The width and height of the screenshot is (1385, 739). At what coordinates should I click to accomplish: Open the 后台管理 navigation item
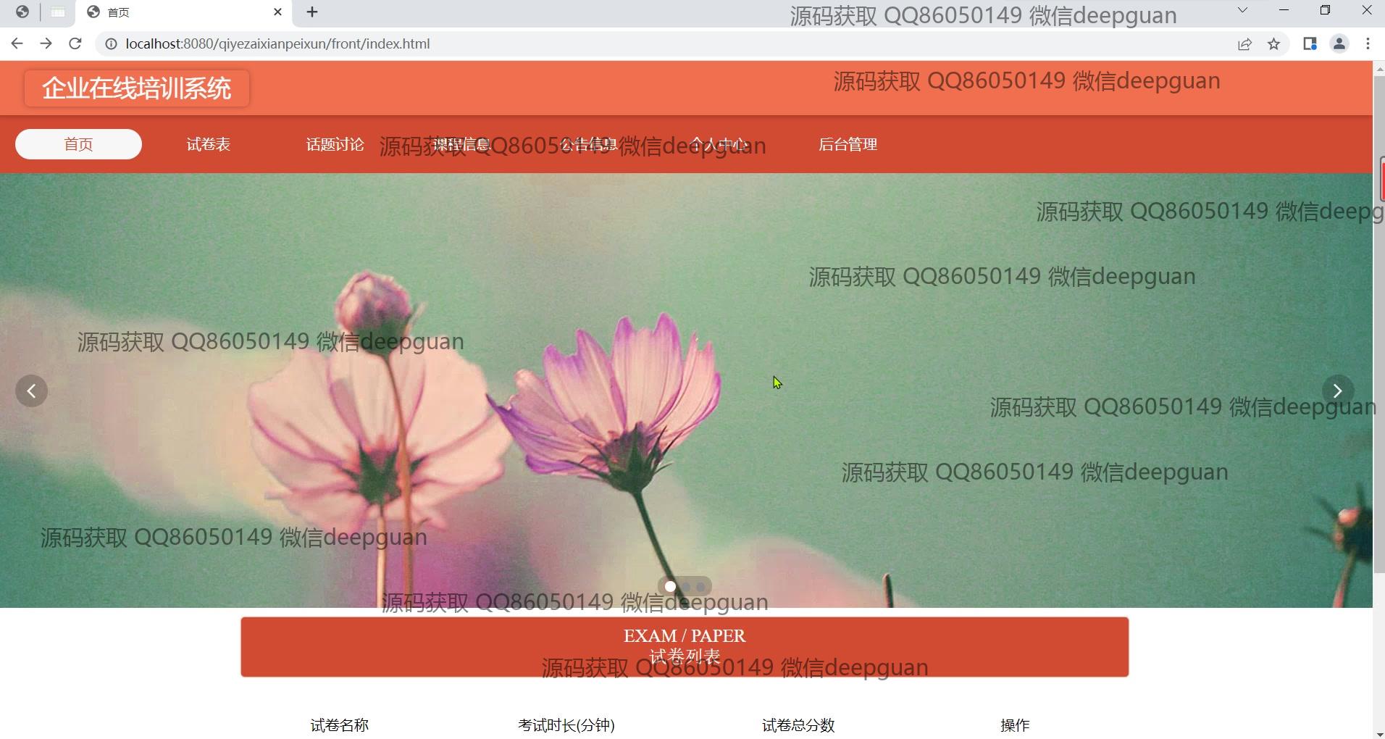(848, 144)
